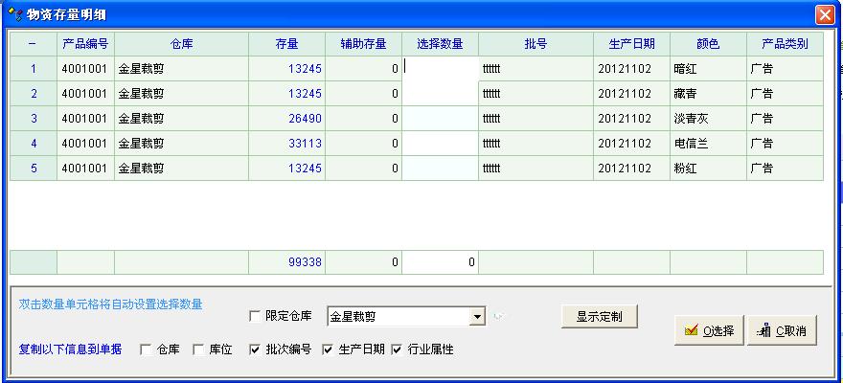
Task: Close the 物资存量明细 dialog window
Action: click(x=824, y=14)
